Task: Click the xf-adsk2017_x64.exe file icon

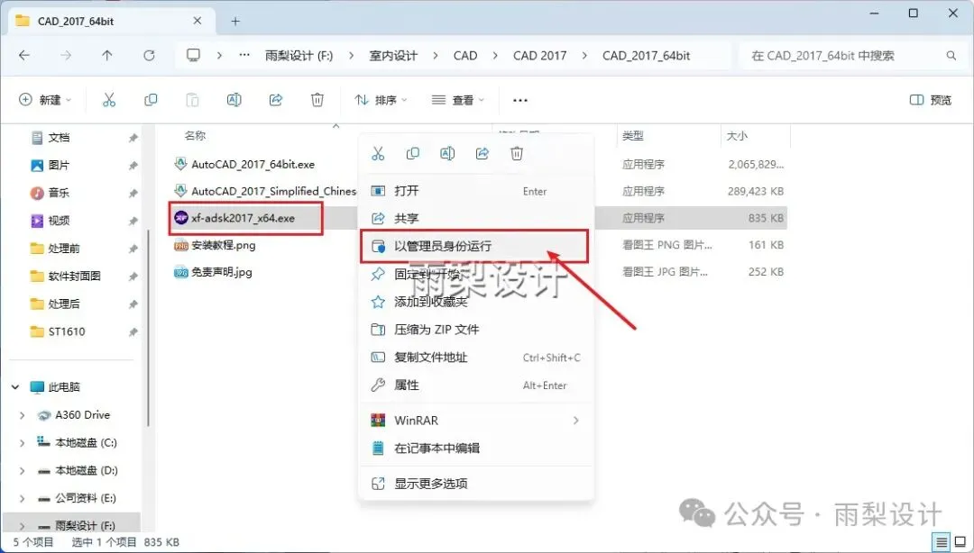Action: coord(180,218)
